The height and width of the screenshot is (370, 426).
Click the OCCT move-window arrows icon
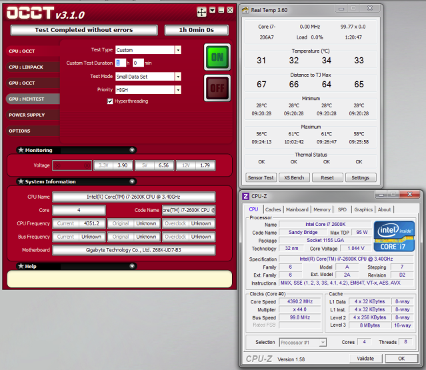click(201, 11)
